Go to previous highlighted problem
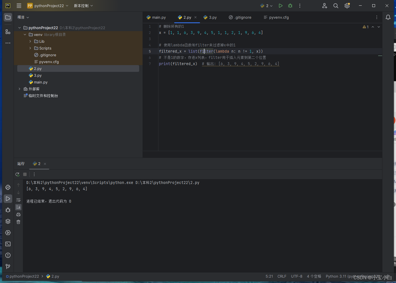Viewport: 396px width, 283px height. (x=373, y=27)
